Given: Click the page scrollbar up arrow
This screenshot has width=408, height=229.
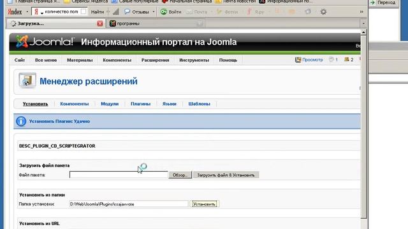Looking at the screenshot, I should click(x=363, y=32).
